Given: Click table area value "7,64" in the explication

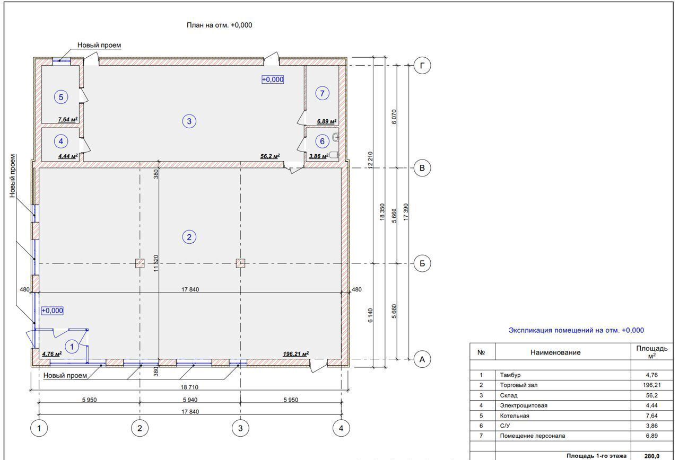Looking at the screenshot, I should point(652,415).
